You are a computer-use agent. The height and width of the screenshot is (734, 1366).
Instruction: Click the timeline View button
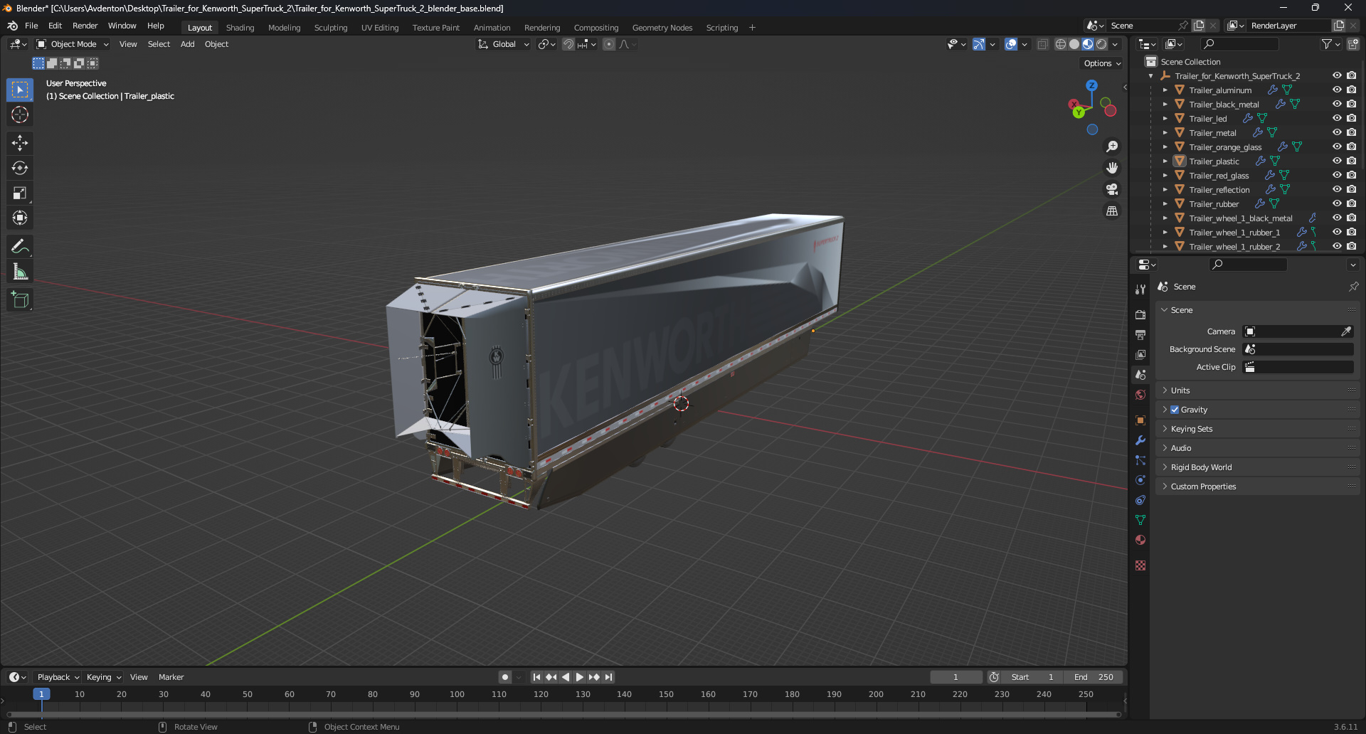[x=139, y=677]
